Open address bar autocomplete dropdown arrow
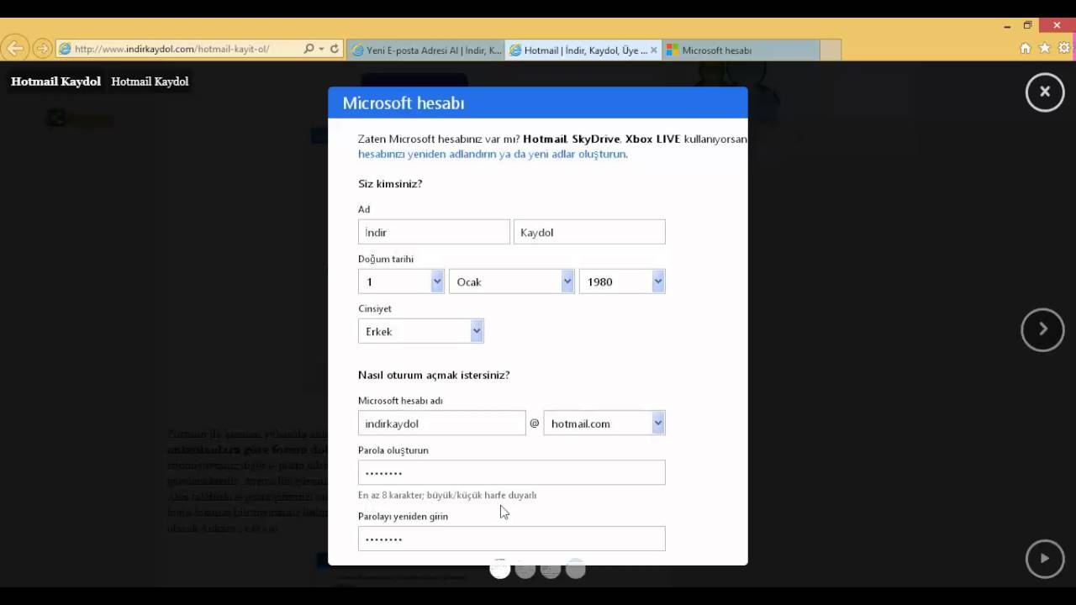This screenshot has width=1076, height=605. [321, 50]
